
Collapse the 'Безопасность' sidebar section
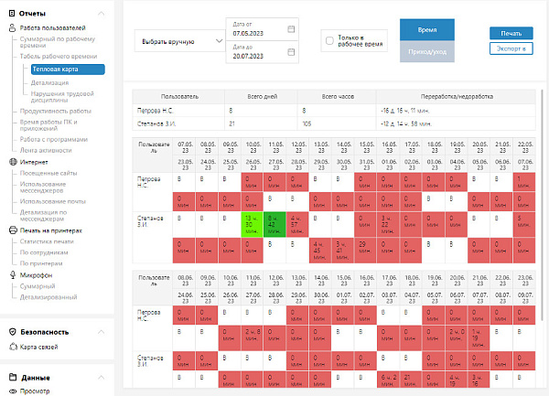[x=104, y=330]
